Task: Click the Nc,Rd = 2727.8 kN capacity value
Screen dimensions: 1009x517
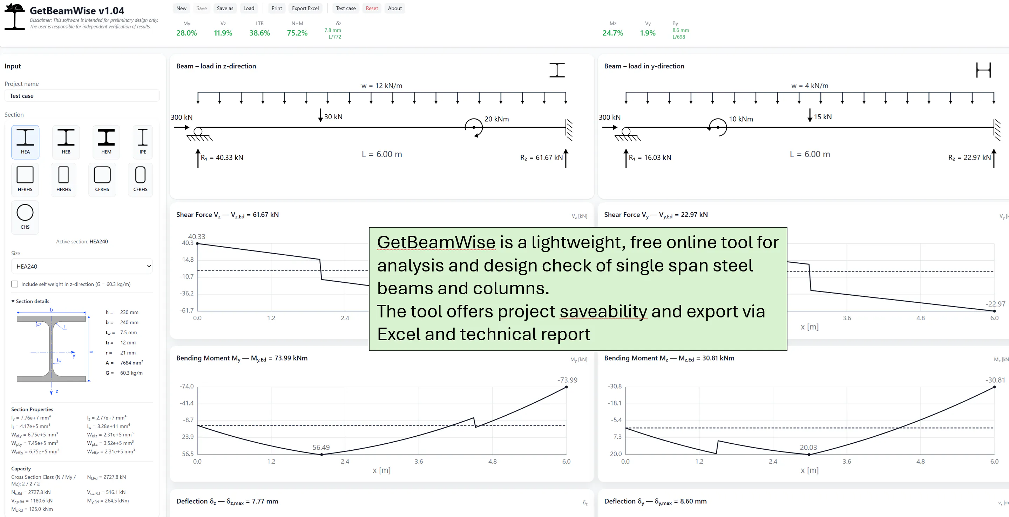Action: coord(31,492)
